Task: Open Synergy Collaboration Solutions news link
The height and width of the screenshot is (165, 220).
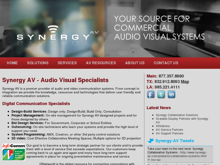Action: [x=177, y=115]
